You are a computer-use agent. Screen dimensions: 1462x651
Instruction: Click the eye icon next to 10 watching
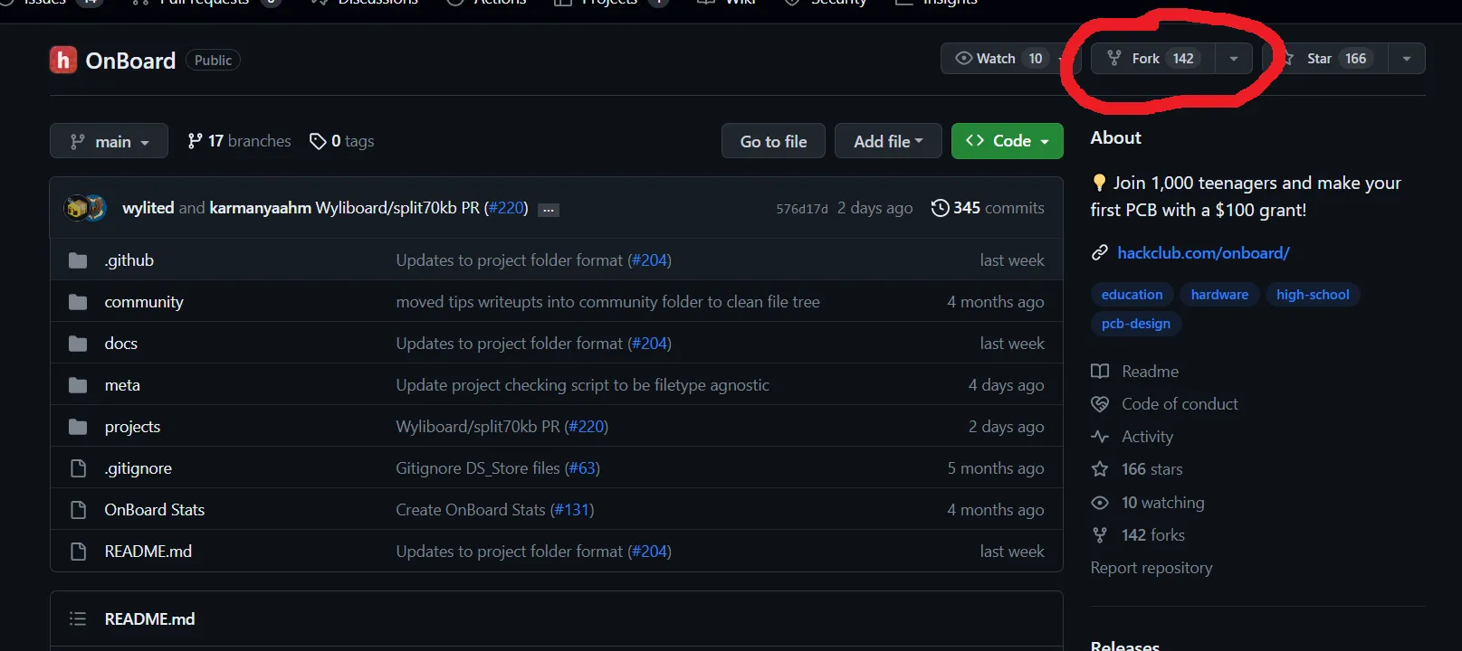(1100, 503)
